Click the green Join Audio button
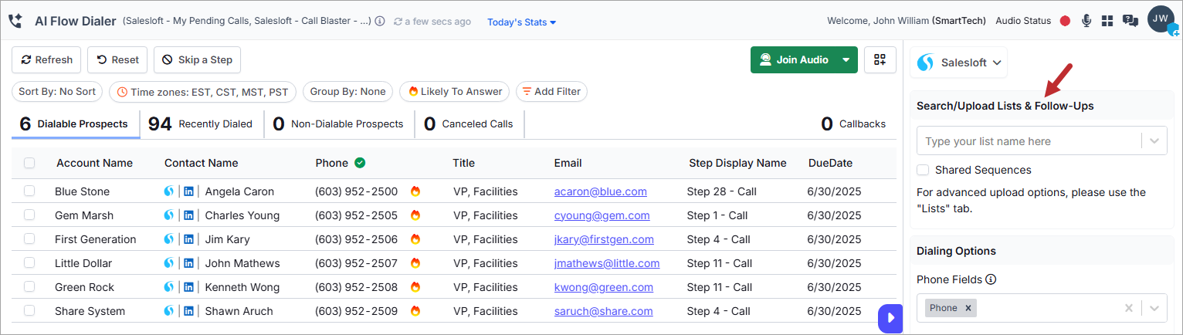Image resolution: width=1183 pixels, height=335 pixels. click(794, 59)
